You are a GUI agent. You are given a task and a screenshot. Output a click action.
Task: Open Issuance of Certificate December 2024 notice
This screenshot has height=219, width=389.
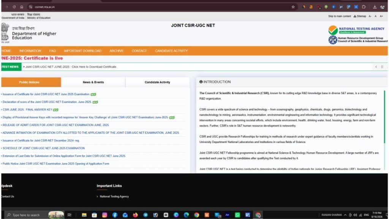(x=41, y=141)
